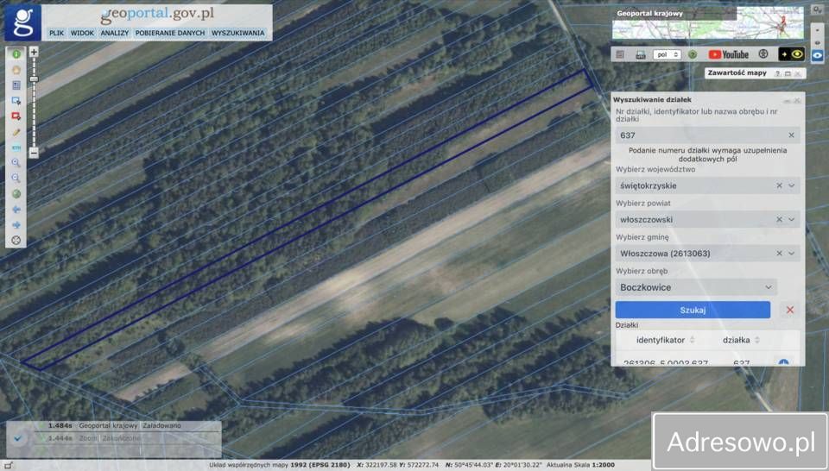Click the geoportal logo icon
The image size is (829, 471).
[x=22, y=22]
